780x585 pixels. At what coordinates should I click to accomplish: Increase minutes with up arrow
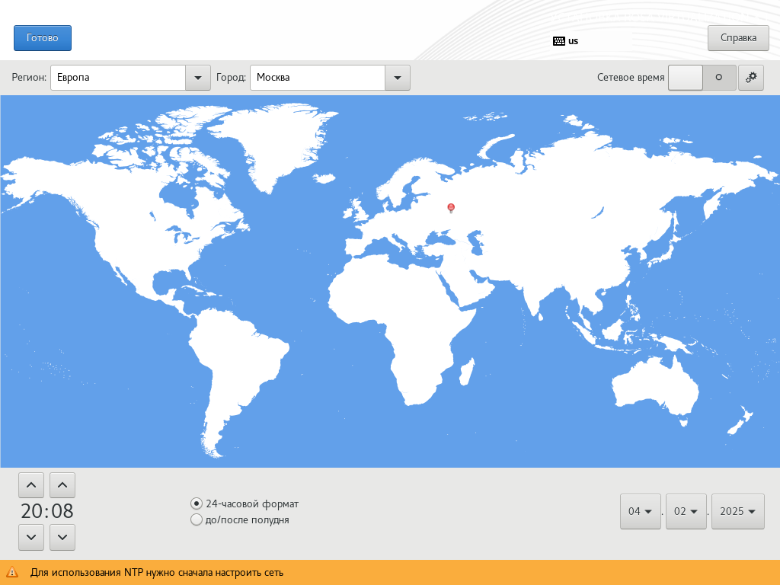click(x=62, y=484)
